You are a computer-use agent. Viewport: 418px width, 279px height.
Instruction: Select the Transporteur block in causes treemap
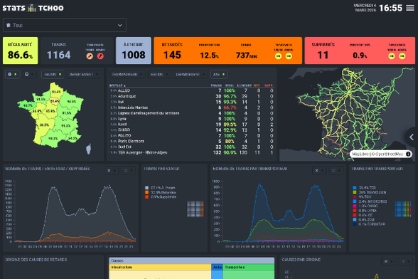249,271
